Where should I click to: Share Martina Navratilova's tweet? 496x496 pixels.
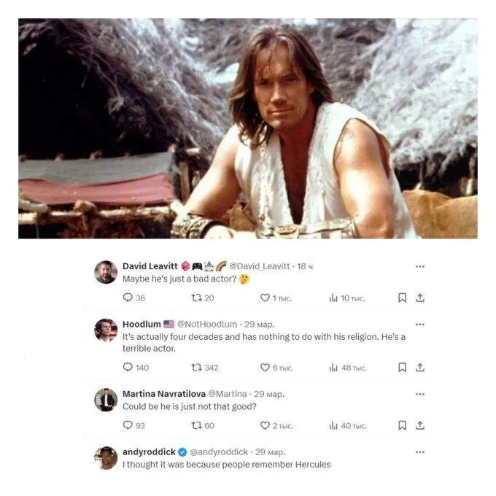(419, 425)
